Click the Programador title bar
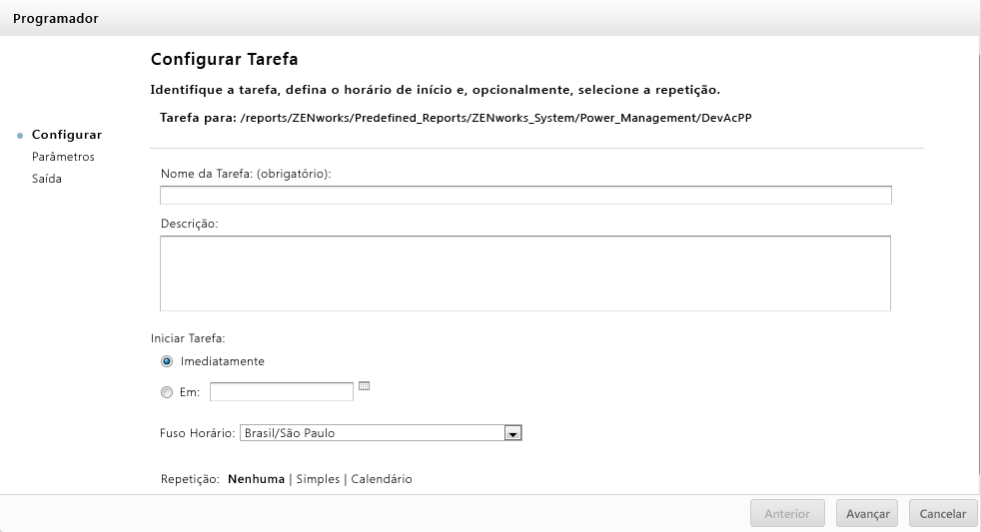981x532 pixels. click(x=490, y=19)
